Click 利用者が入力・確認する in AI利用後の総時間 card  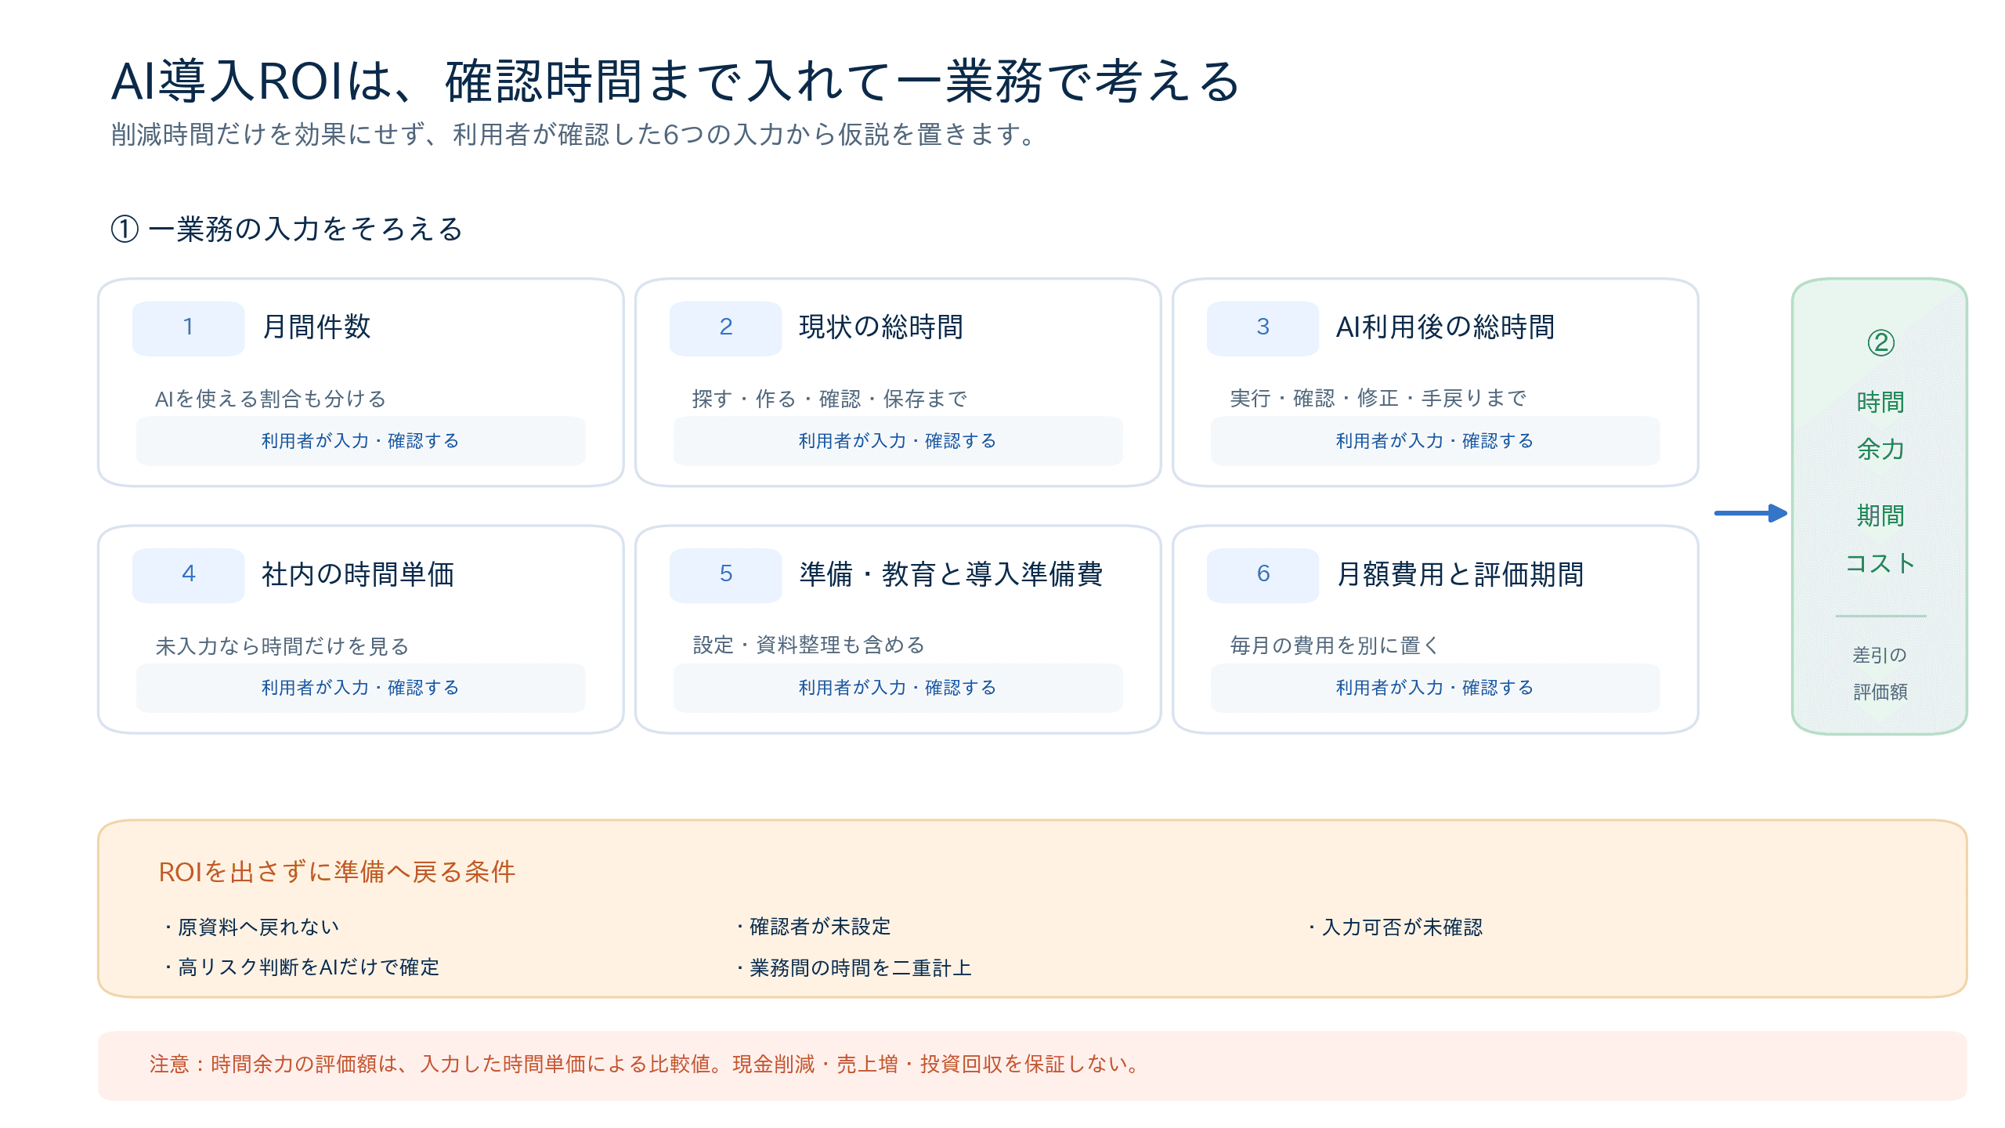[x=1435, y=441]
